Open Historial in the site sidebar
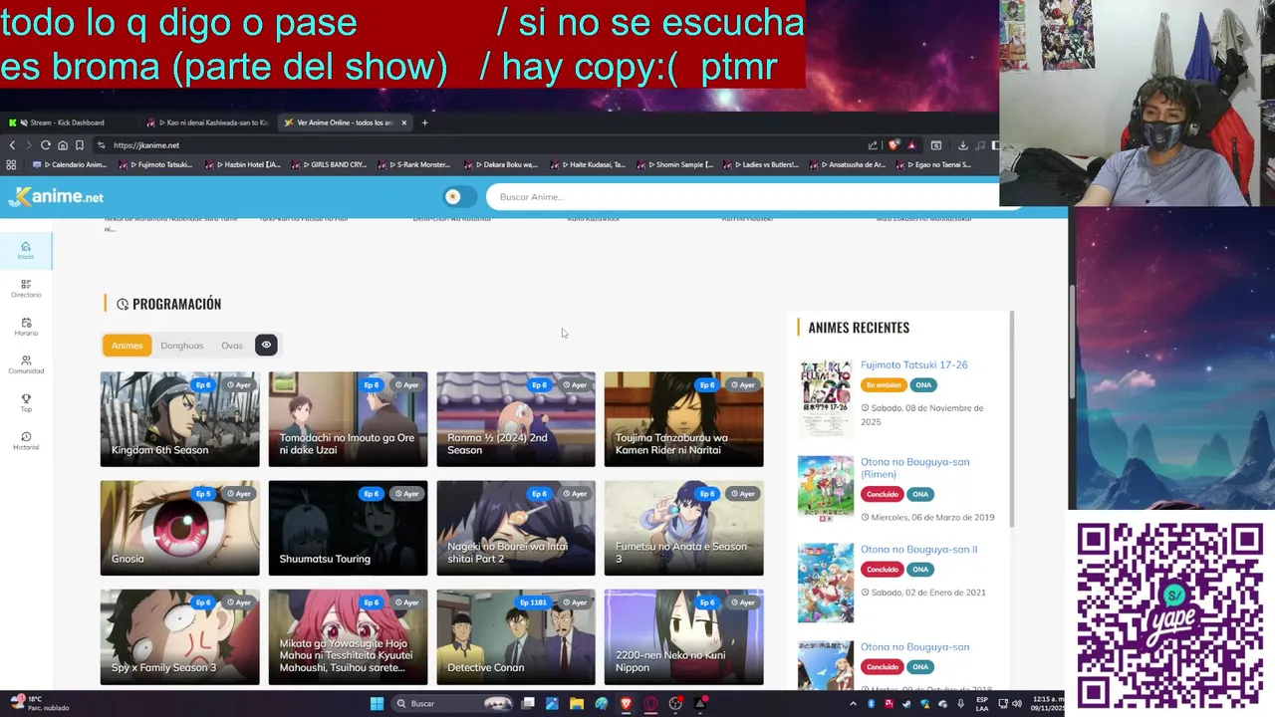This screenshot has width=1275, height=717. point(26,440)
